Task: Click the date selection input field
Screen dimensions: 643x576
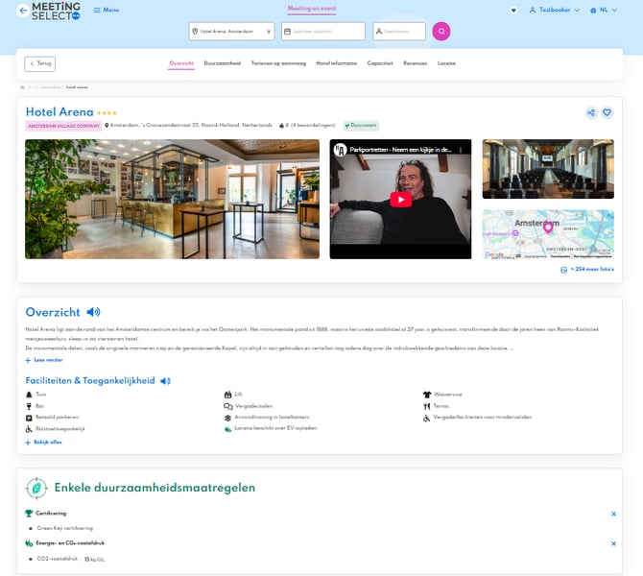Action: (323, 32)
